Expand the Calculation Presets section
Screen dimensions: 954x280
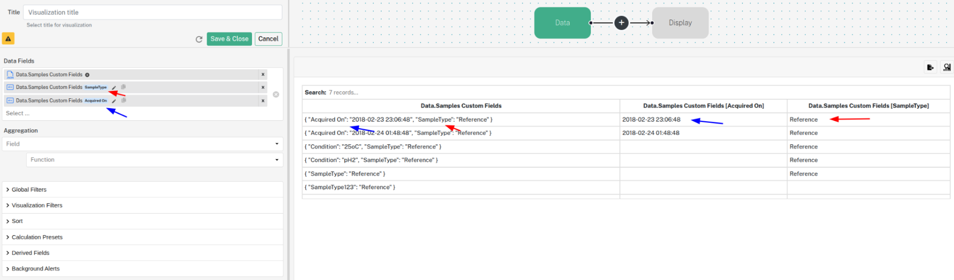click(143, 237)
